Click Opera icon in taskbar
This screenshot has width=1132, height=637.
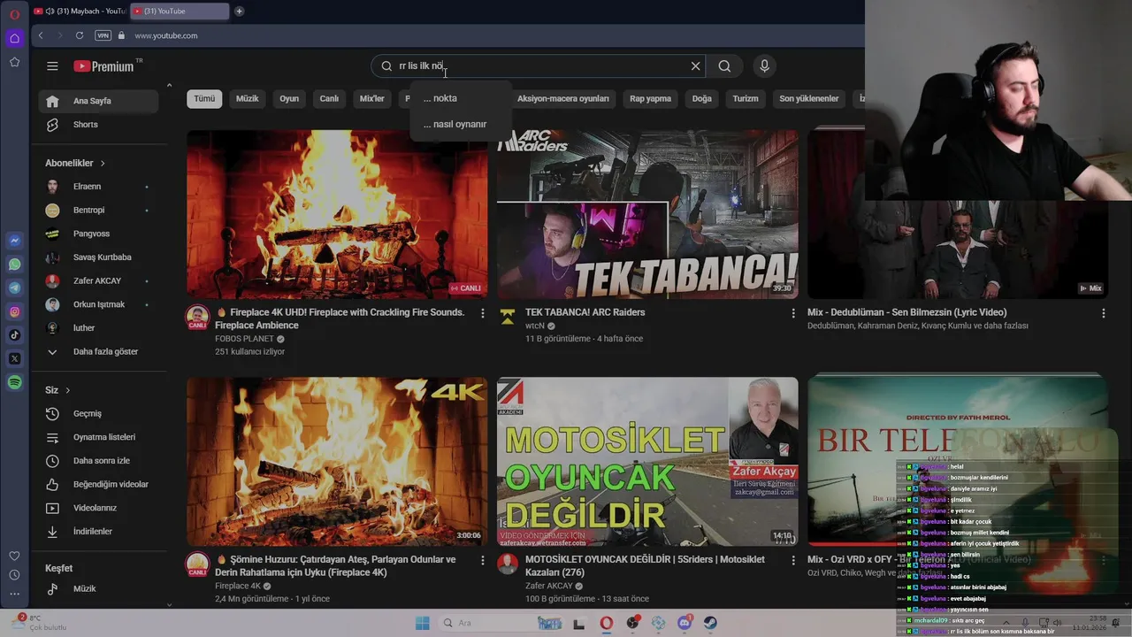pos(606,623)
